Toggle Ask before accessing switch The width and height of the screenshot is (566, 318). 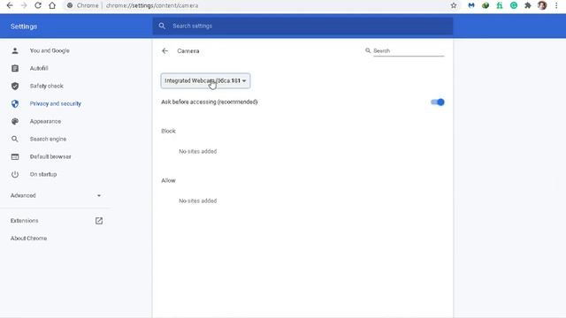tap(438, 102)
